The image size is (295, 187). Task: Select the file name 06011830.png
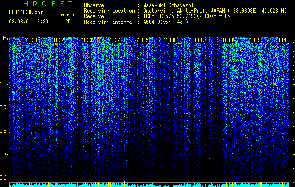[x=26, y=12]
